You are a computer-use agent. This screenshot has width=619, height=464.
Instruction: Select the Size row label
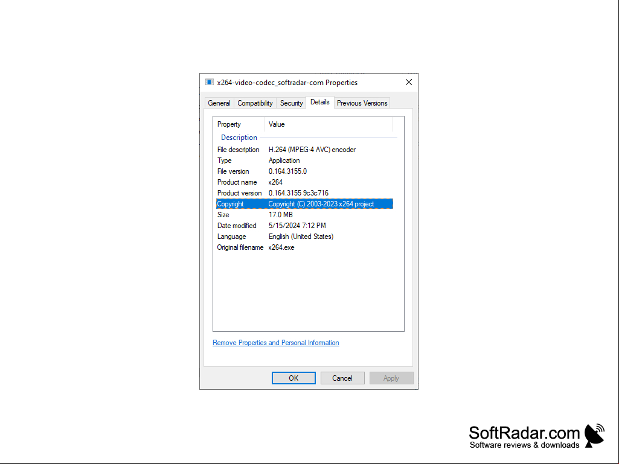coord(223,215)
